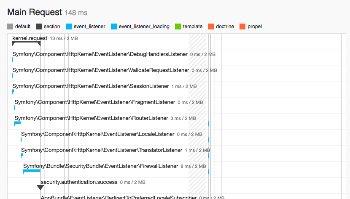Click the kernel.request section bar
The height and width of the screenshot is (199, 350).
coord(26,44)
